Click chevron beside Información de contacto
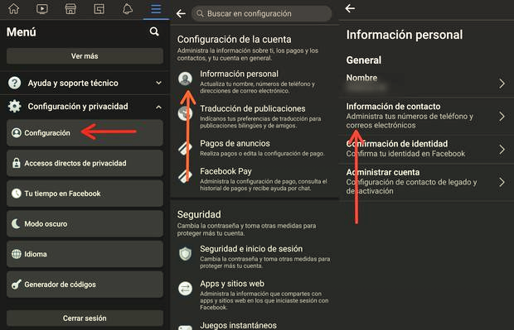This screenshot has width=514, height=330. click(502, 116)
